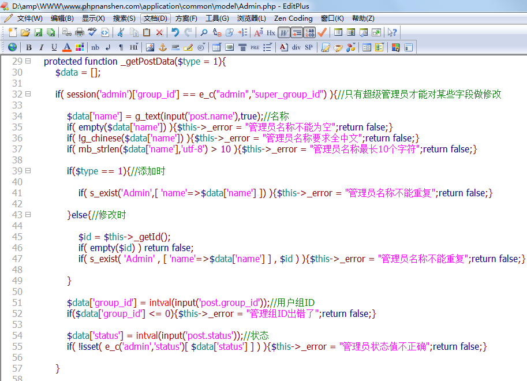Collapse the function fold at line 29

[x=28, y=61]
